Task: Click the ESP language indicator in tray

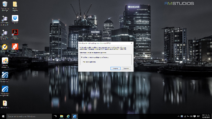Action: [198, 116]
